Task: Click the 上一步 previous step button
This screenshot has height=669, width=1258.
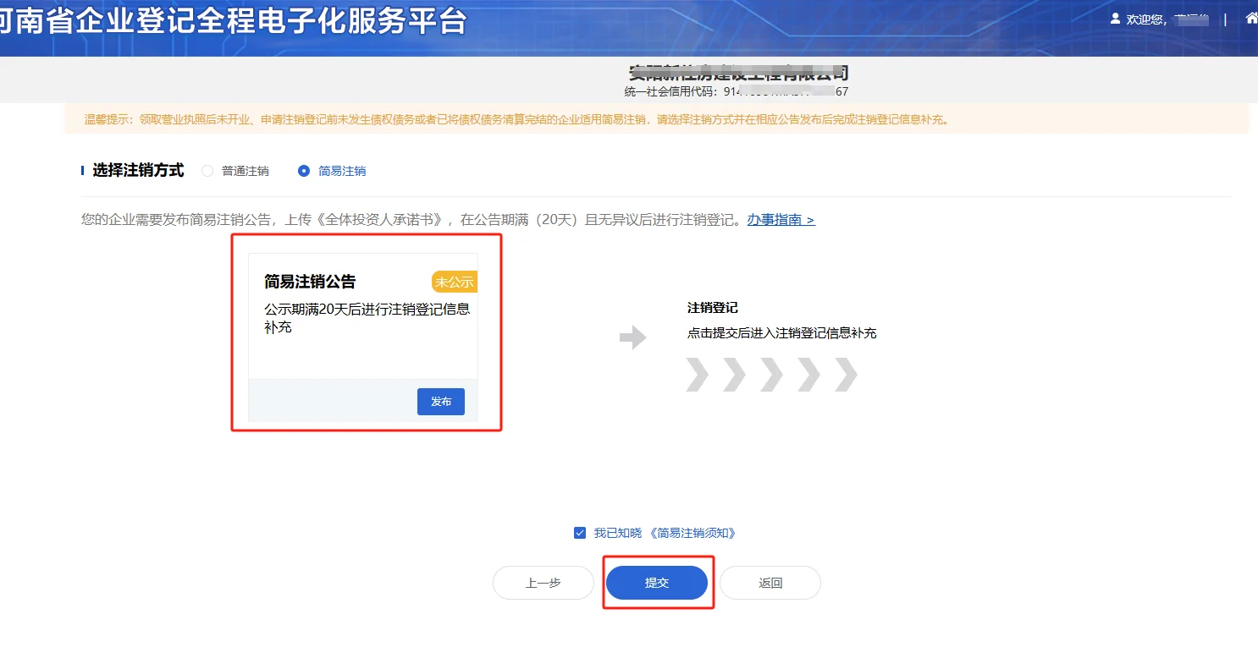Action: [543, 583]
